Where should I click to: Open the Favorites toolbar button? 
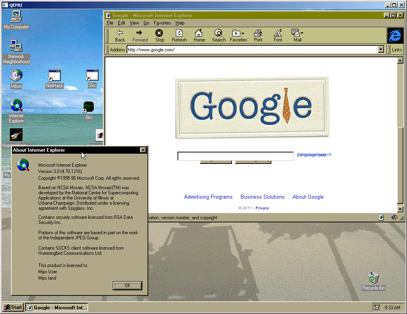[x=236, y=36]
